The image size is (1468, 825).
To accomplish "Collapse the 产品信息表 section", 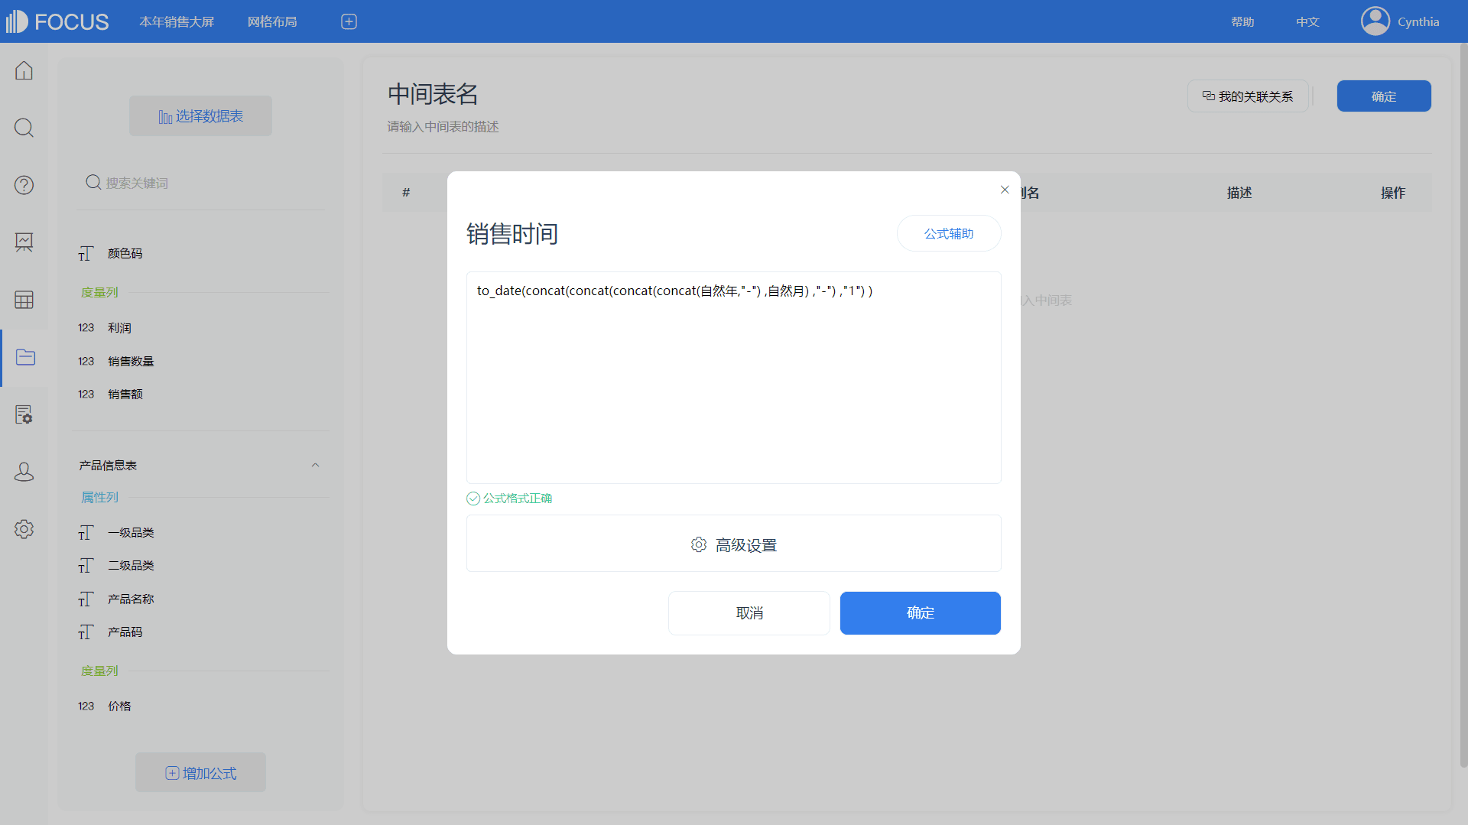I will point(315,465).
